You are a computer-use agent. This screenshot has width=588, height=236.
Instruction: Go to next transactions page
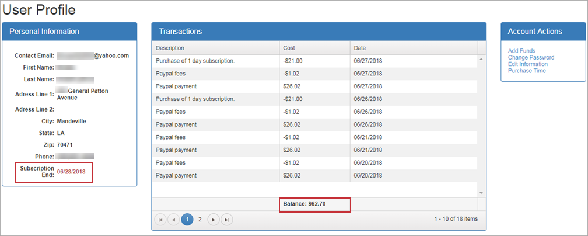[213, 220]
